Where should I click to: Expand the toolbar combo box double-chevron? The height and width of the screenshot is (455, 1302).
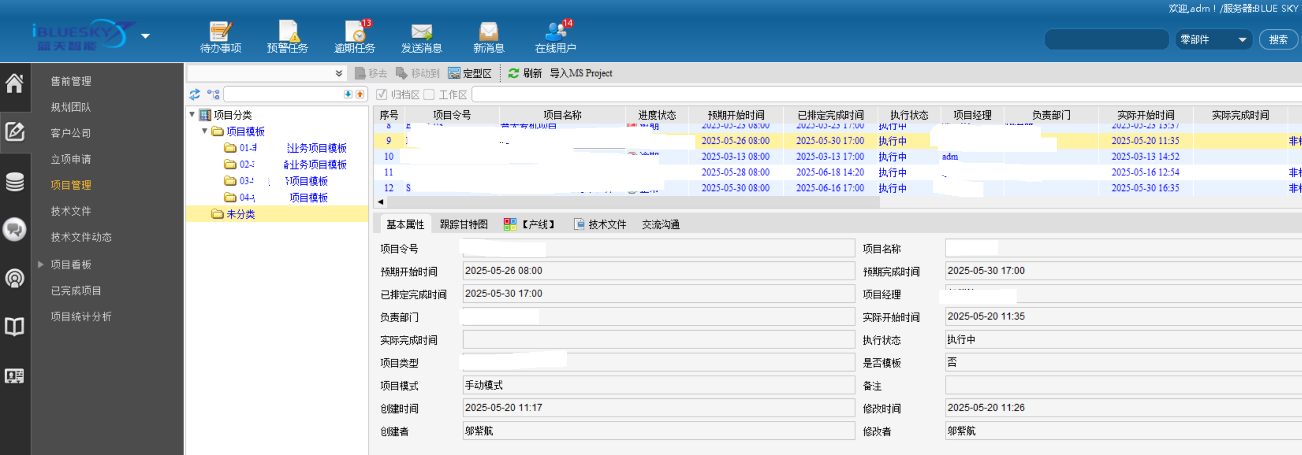(339, 73)
